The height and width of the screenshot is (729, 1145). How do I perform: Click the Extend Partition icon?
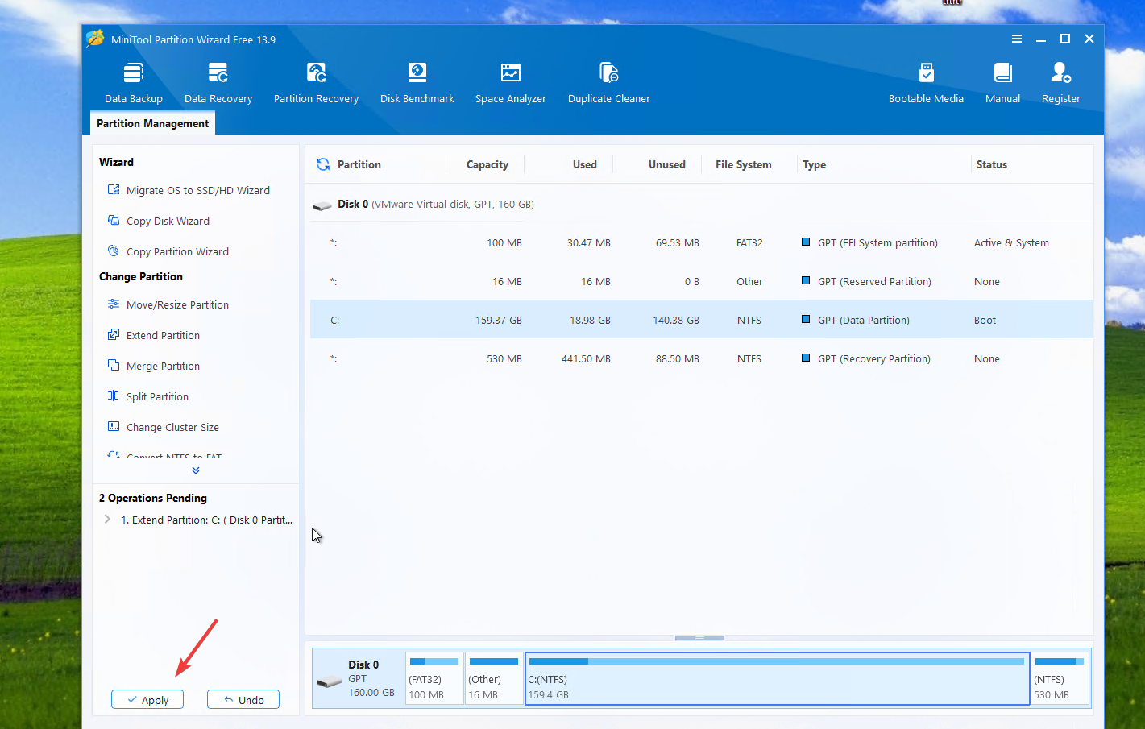click(x=114, y=335)
